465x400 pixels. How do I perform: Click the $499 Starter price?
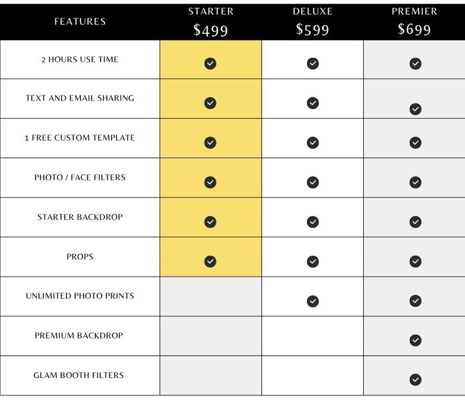point(210,30)
